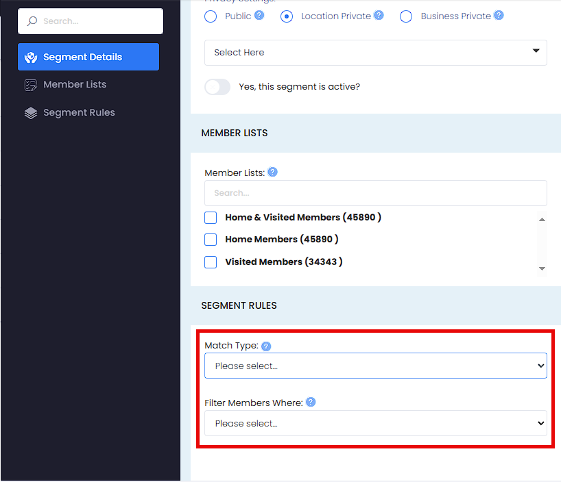Image resolution: width=561 pixels, height=482 pixels.
Task: Open the Match Type dropdown
Action: pos(376,366)
